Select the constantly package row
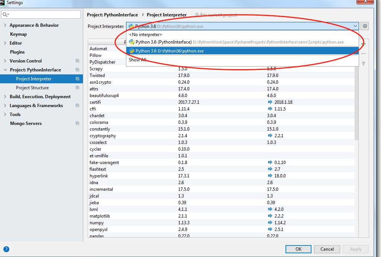 click(221, 129)
